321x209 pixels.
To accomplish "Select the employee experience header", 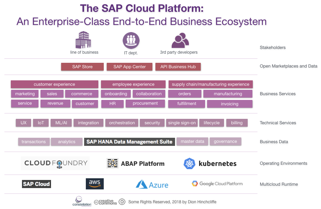I will pos(133,84).
